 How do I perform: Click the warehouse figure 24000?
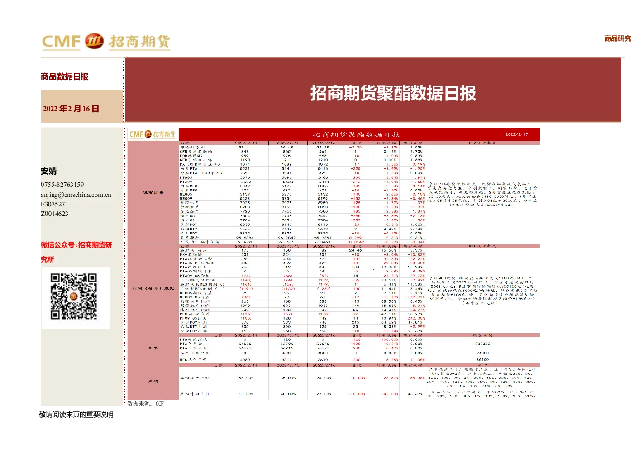click(482, 353)
